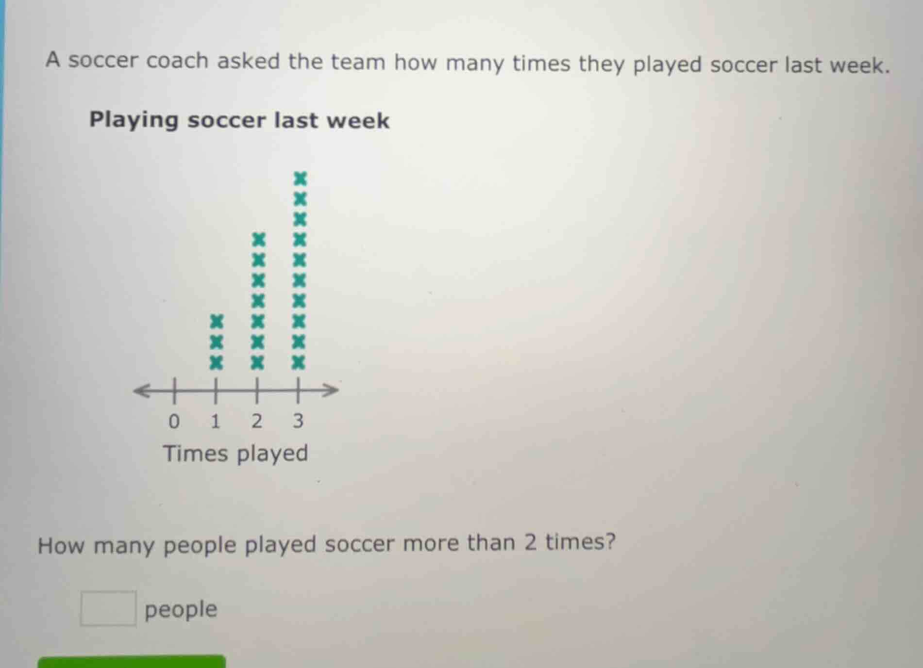Click the lowest X mark above number 1
The image size is (923, 668).
(217, 361)
